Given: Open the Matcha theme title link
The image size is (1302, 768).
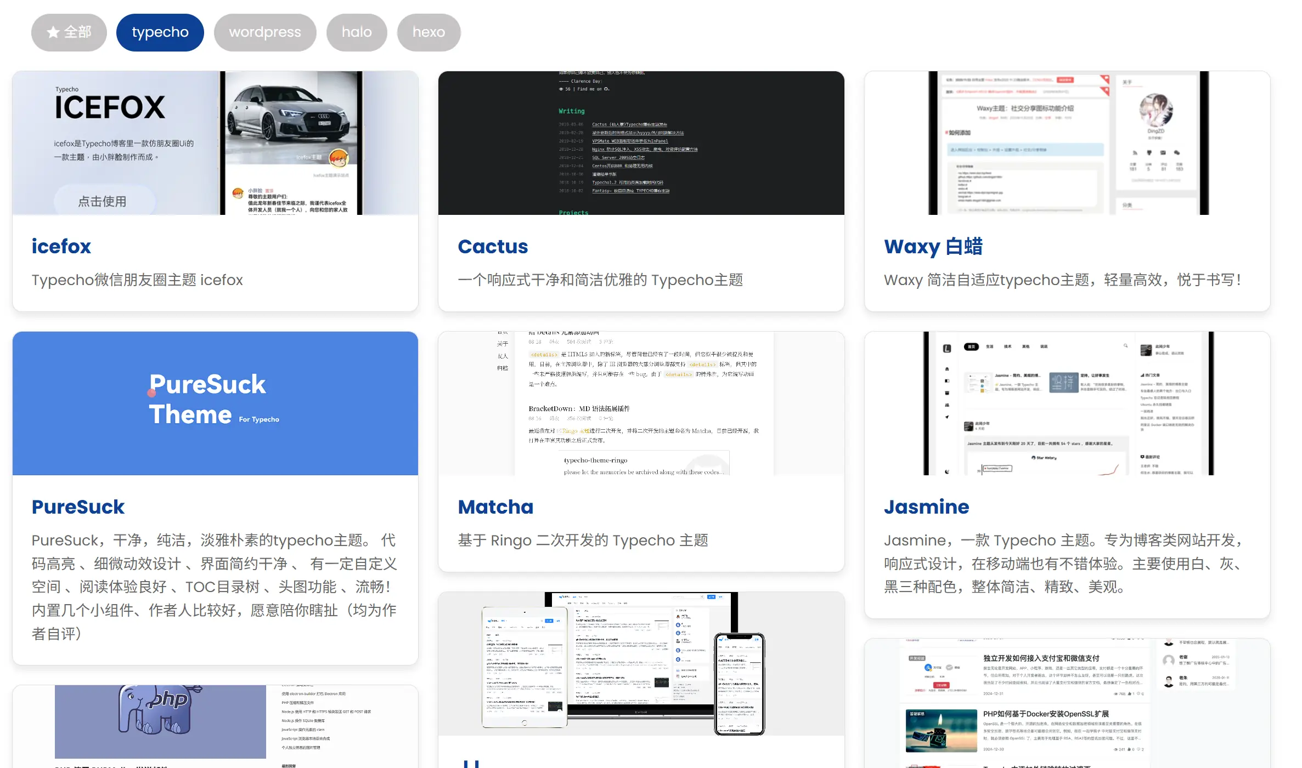Looking at the screenshot, I should click(x=495, y=507).
